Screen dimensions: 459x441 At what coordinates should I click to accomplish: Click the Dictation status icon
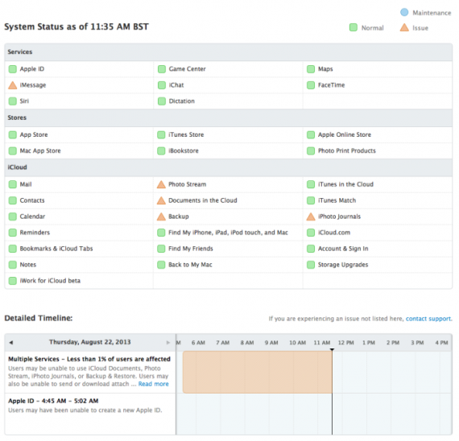[162, 101]
